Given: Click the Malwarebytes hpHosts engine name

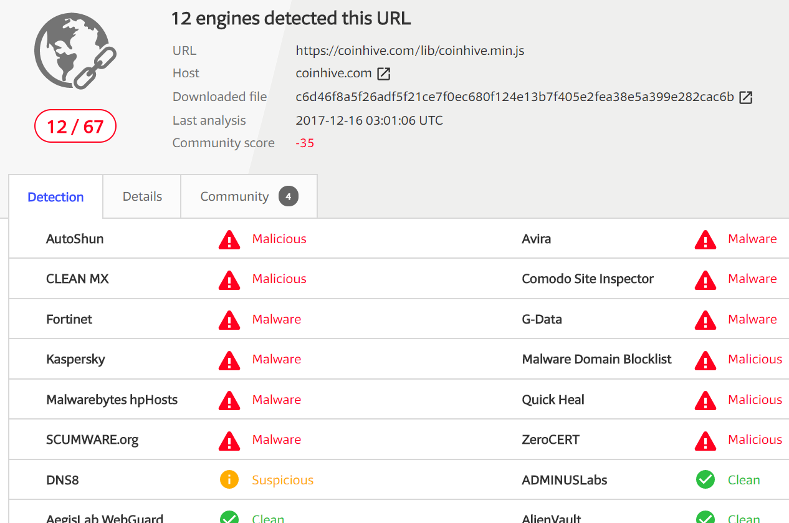Looking at the screenshot, I should coord(112,400).
